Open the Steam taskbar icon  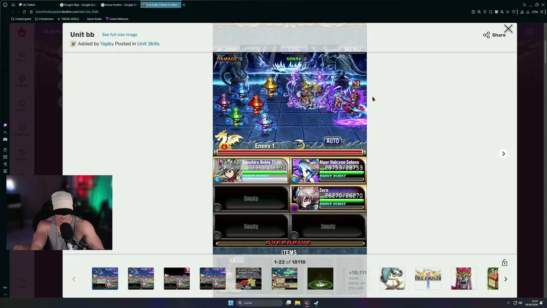[x=316, y=303]
